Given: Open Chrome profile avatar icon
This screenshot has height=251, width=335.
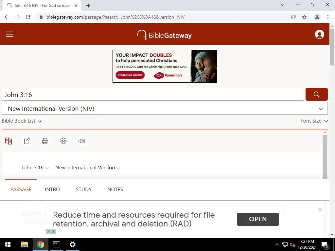Looking at the screenshot, I should 317,17.
